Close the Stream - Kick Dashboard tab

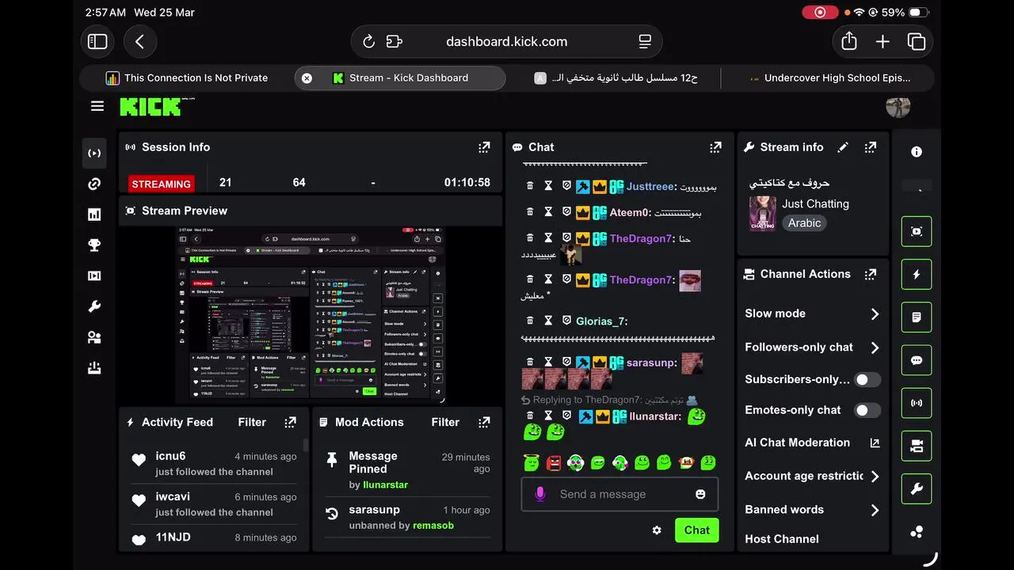307,78
